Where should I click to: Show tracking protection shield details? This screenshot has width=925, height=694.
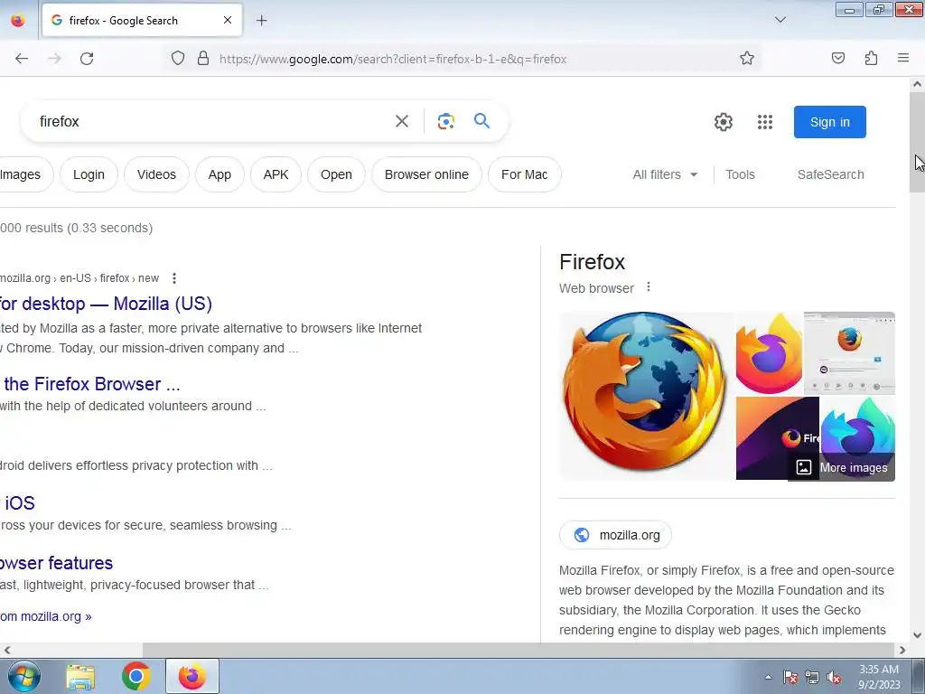tap(178, 58)
